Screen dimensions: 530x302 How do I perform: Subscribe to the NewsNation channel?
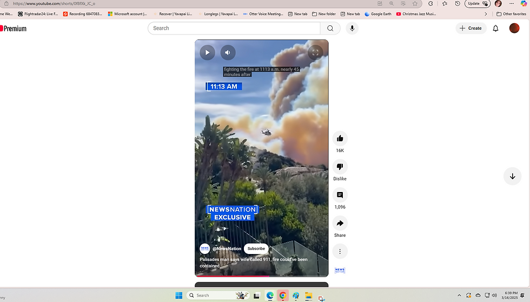[x=256, y=249]
